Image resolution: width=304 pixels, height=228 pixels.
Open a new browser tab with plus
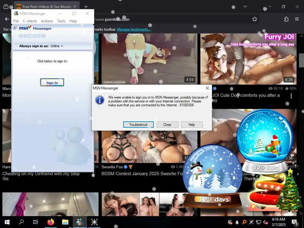pos(86,7)
